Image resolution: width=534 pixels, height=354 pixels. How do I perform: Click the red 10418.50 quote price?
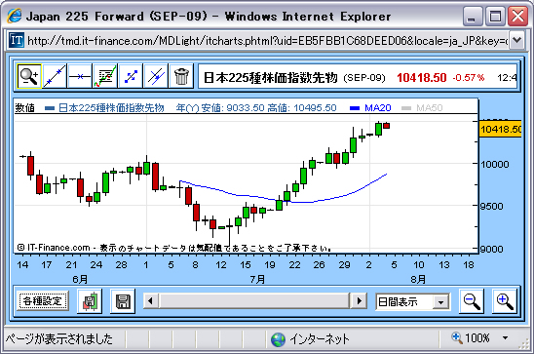[x=422, y=78]
